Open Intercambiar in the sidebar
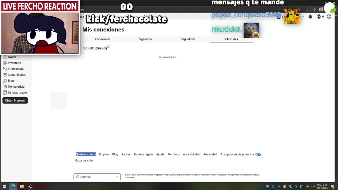Image resolution: width=338 pixels, height=190 pixels. tap(16, 69)
